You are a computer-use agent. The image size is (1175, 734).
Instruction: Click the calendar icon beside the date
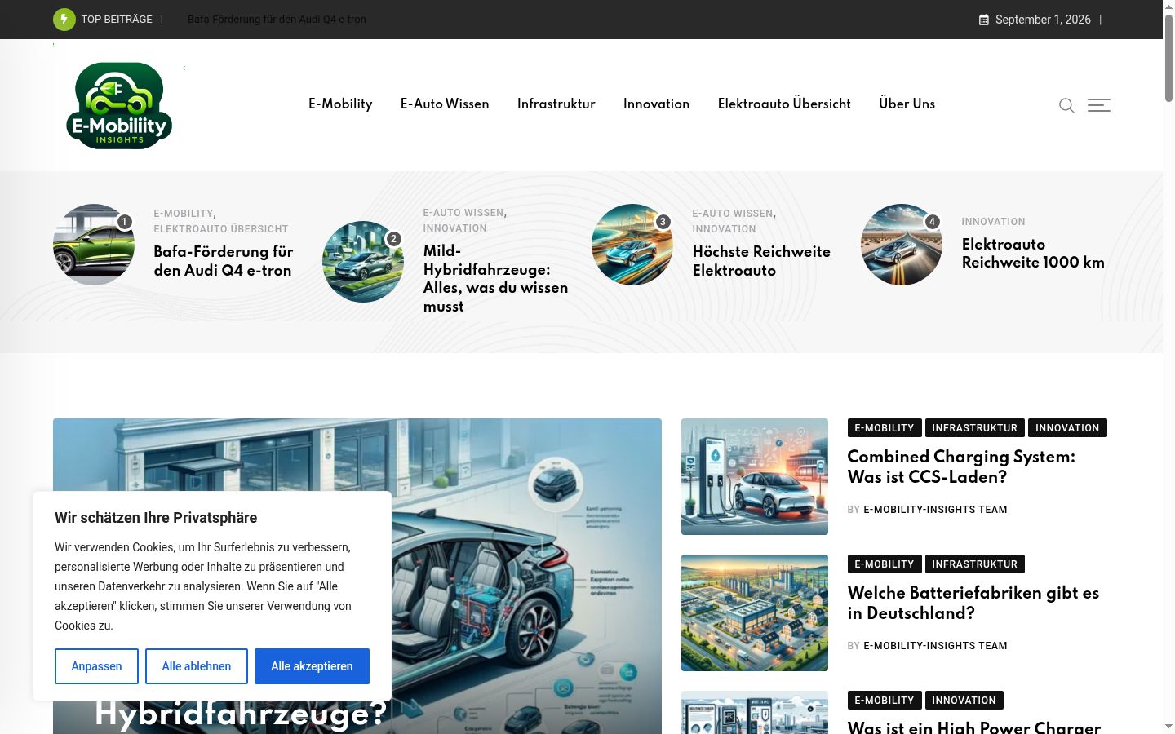(x=984, y=20)
